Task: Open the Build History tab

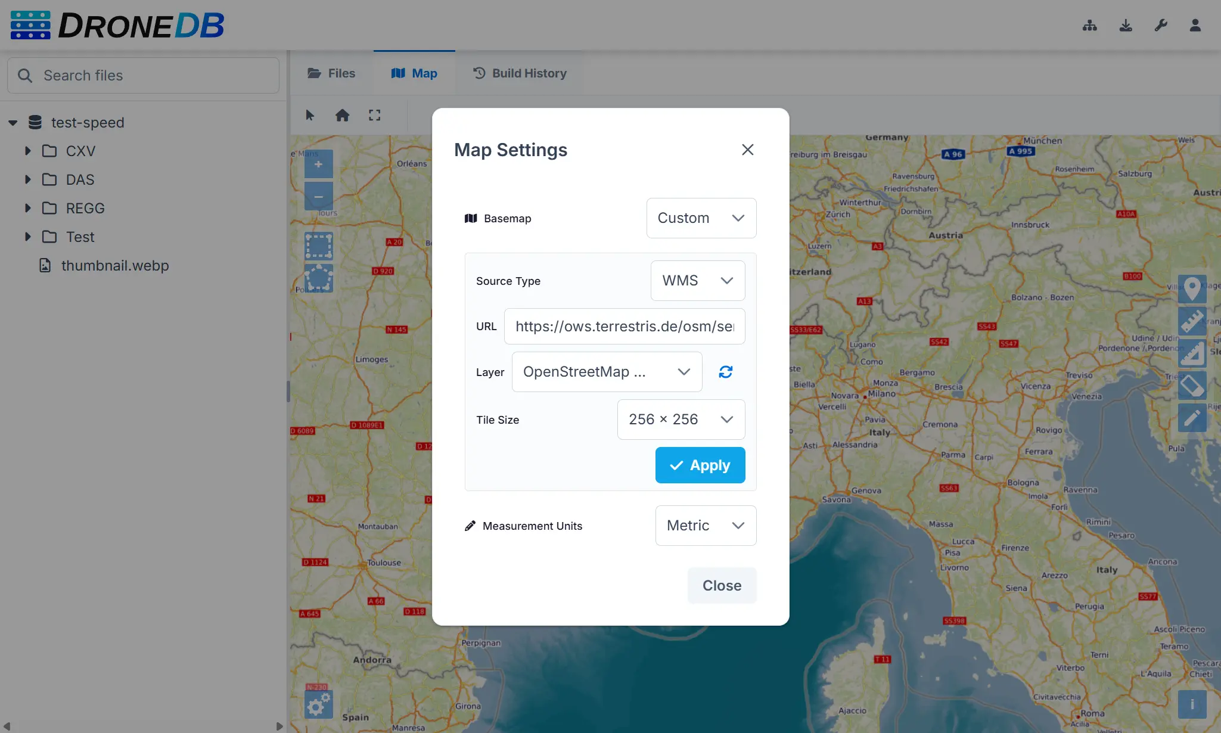Action: coord(520,73)
